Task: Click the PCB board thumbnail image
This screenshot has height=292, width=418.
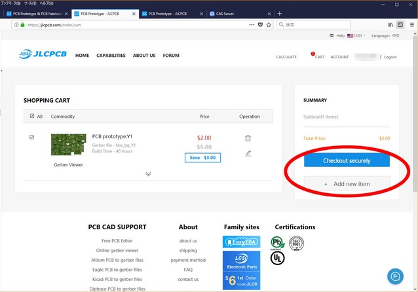Action: point(69,145)
